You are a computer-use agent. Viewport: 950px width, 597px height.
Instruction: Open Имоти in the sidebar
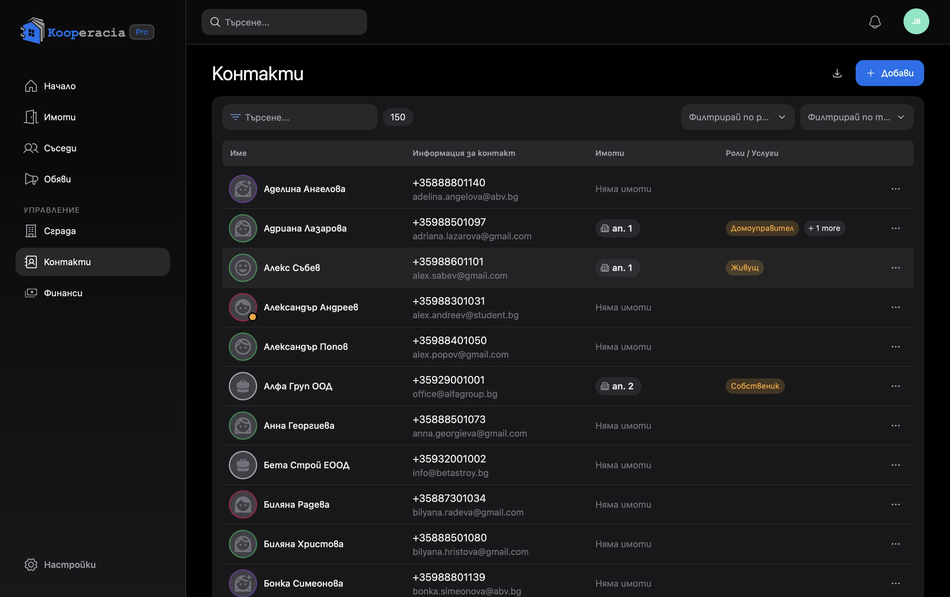pos(92,117)
